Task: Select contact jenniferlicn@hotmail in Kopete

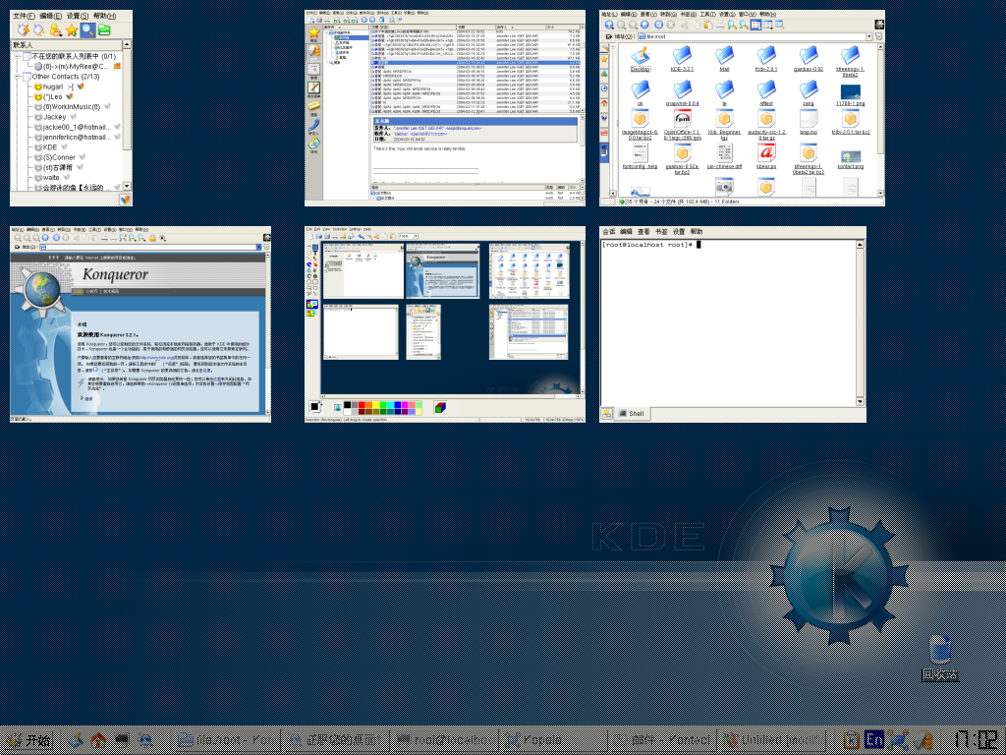Action: [x=77, y=138]
